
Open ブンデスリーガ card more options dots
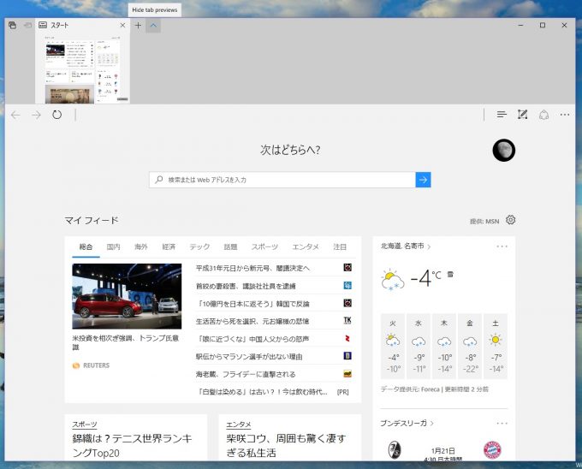(502, 424)
